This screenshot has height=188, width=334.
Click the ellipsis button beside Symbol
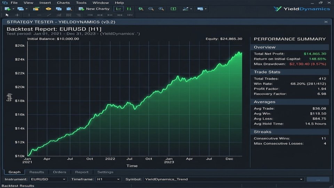coord(318,179)
